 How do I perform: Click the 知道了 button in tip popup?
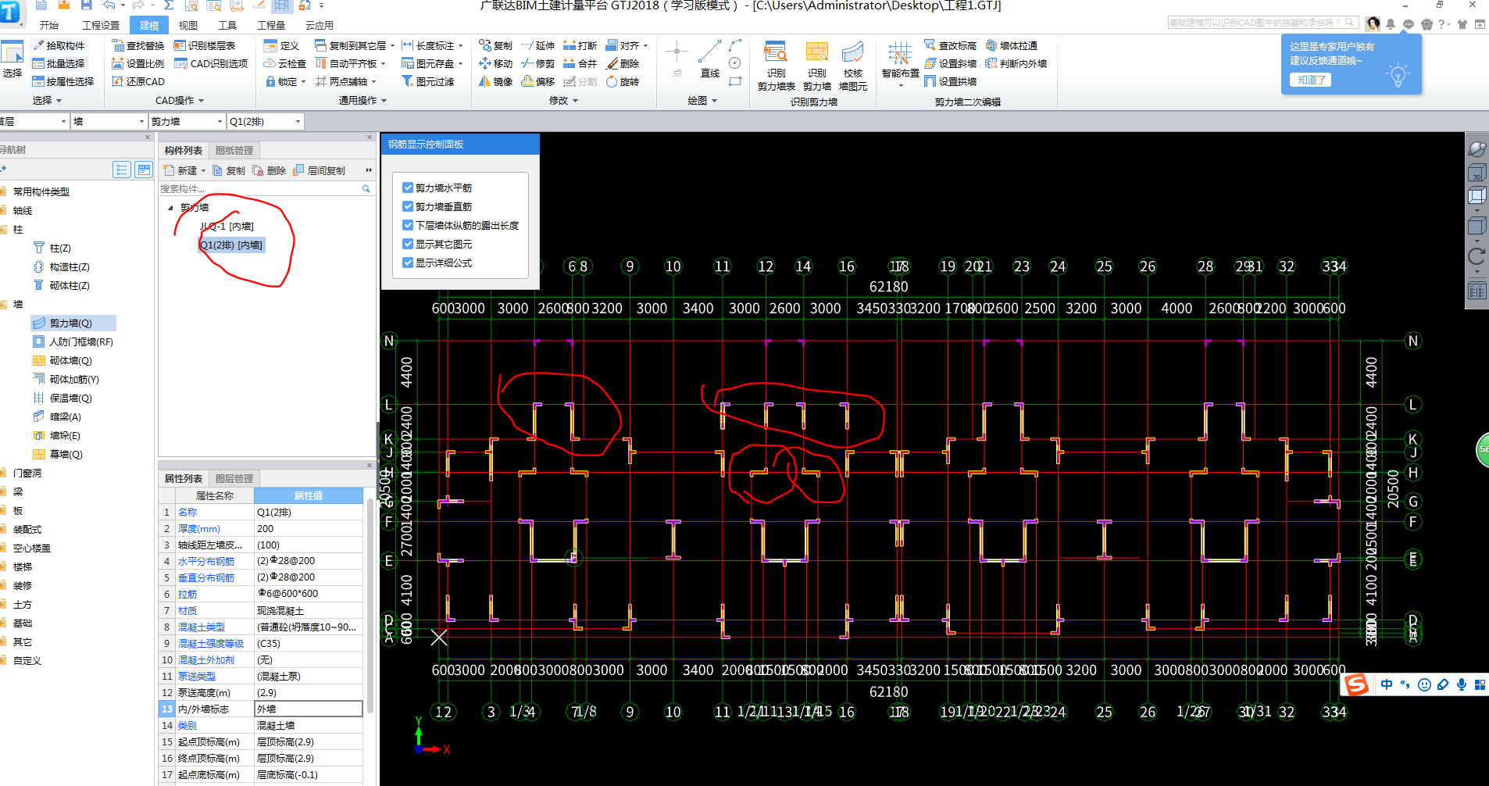pyautogui.click(x=1310, y=80)
